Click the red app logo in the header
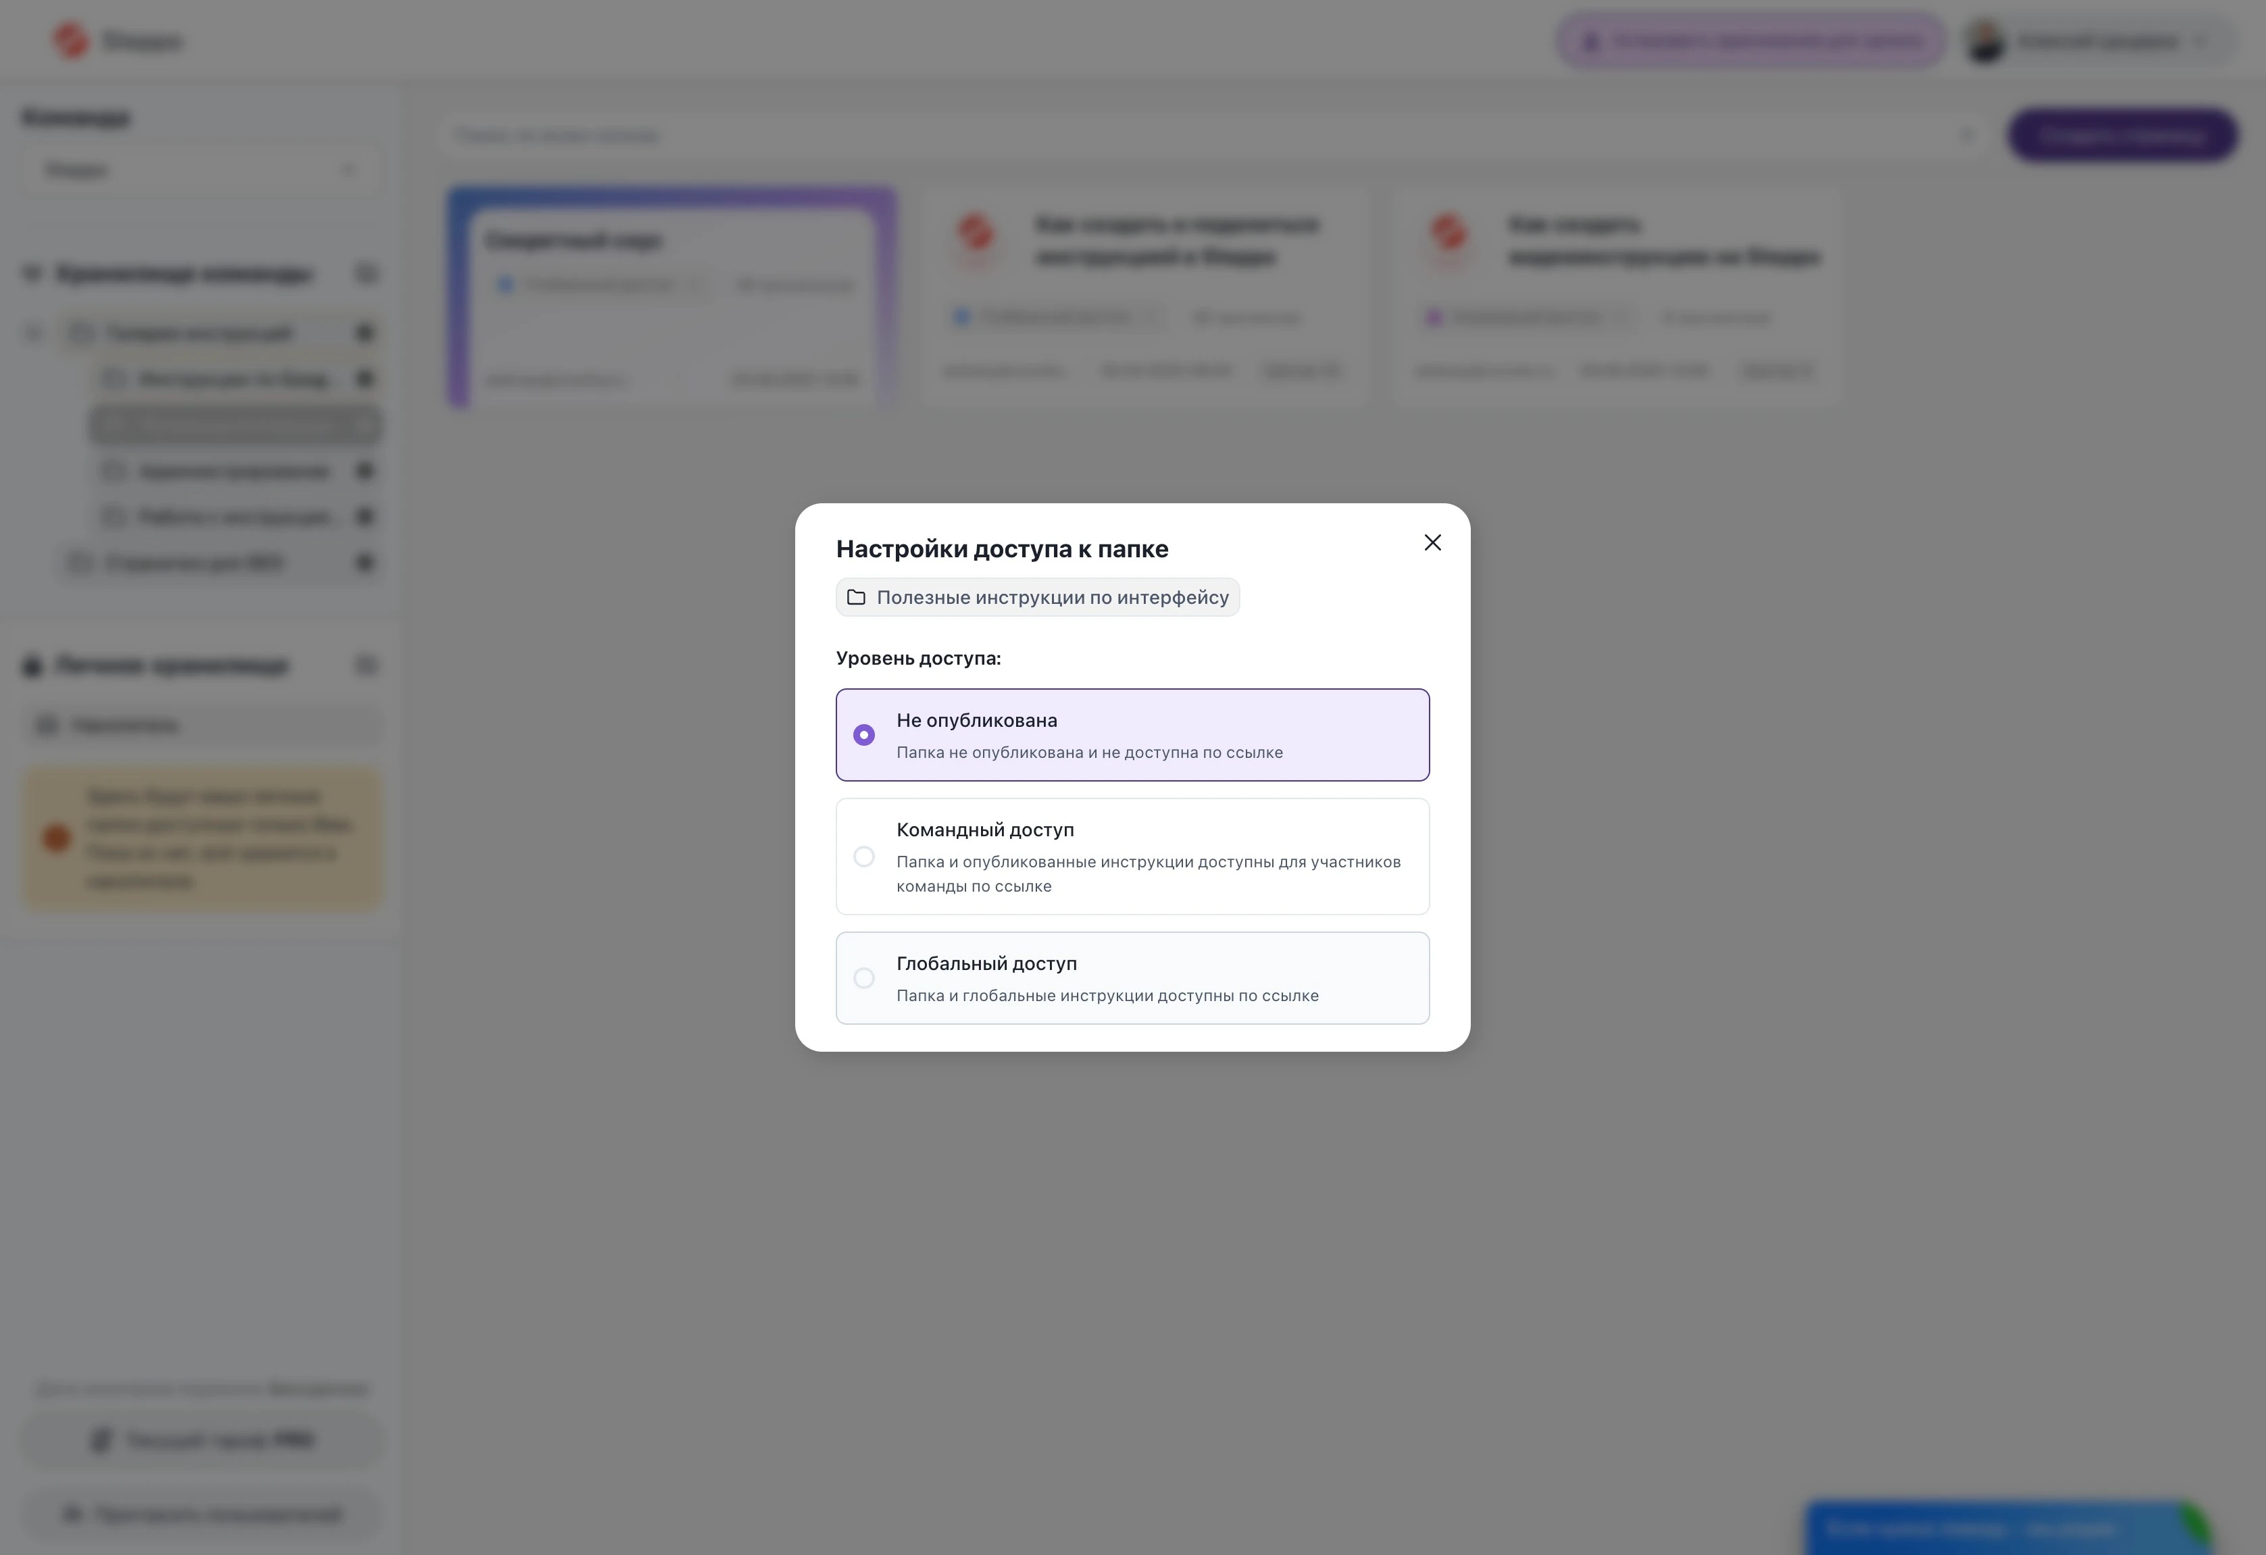The height and width of the screenshot is (1555, 2266). tap(70, 41)
